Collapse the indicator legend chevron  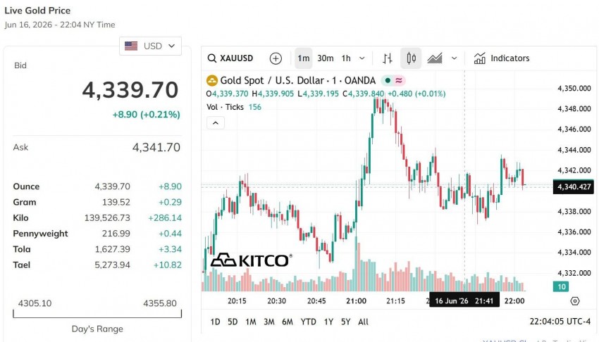[x=216, y=122]
